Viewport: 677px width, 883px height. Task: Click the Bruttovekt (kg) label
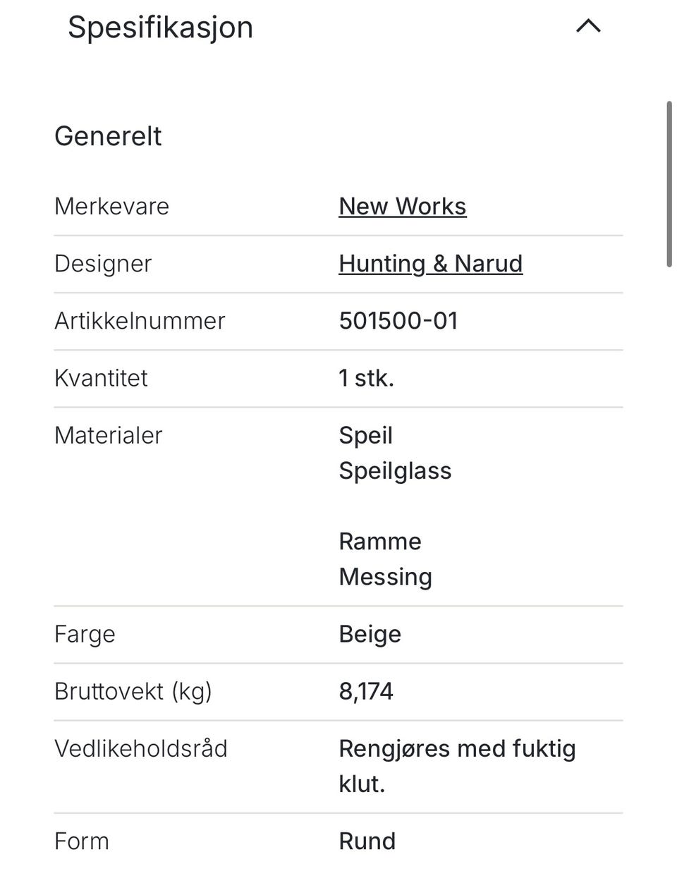(133, 691)
